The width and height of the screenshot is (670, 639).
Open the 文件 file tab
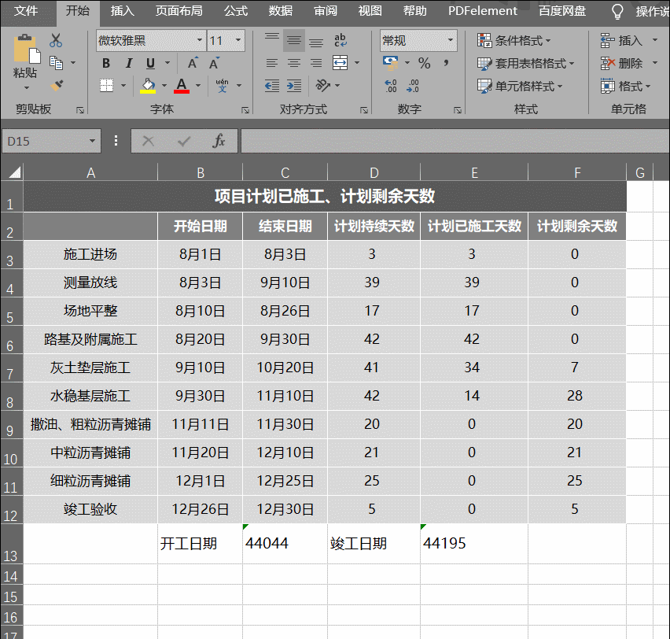tap(26, 11)
